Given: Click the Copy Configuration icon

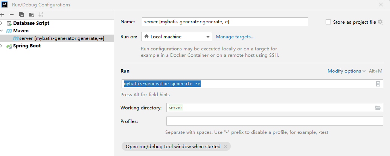Looking at the screenshot, I should [21, 15].
